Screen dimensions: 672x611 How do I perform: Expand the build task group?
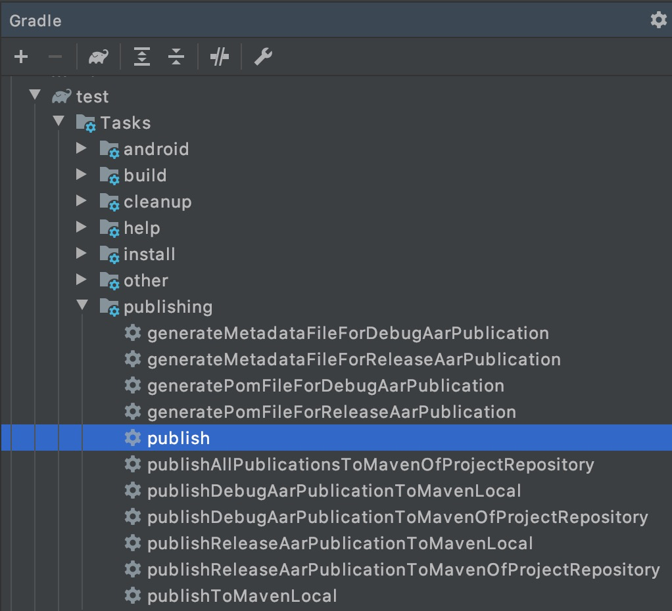click(x=81, y=174)
